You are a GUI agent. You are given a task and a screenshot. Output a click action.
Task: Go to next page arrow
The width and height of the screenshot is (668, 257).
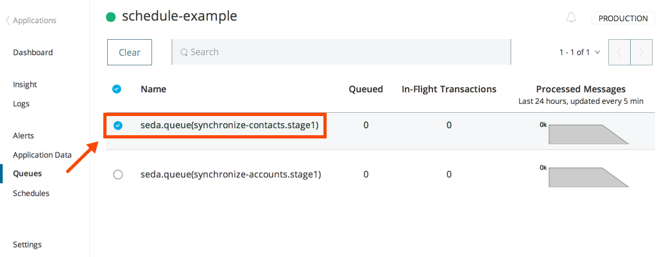[x=642, y=53]
